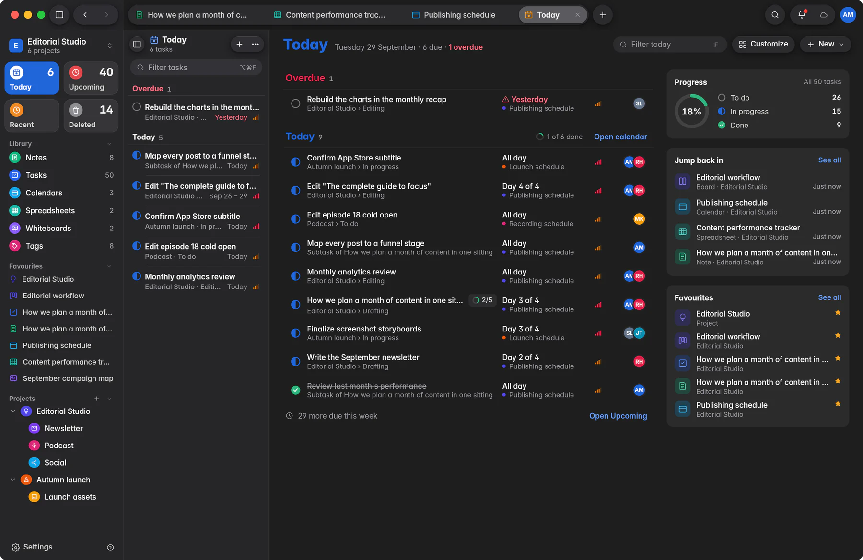Open Tags in the Library

click(61, 246)
